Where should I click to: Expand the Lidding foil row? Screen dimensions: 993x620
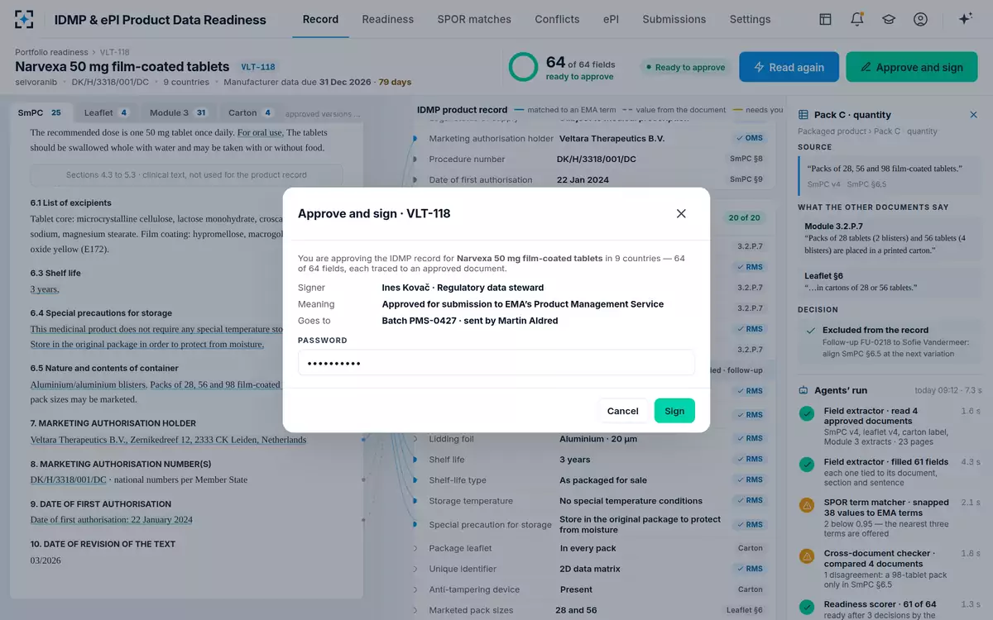[417, 439]
